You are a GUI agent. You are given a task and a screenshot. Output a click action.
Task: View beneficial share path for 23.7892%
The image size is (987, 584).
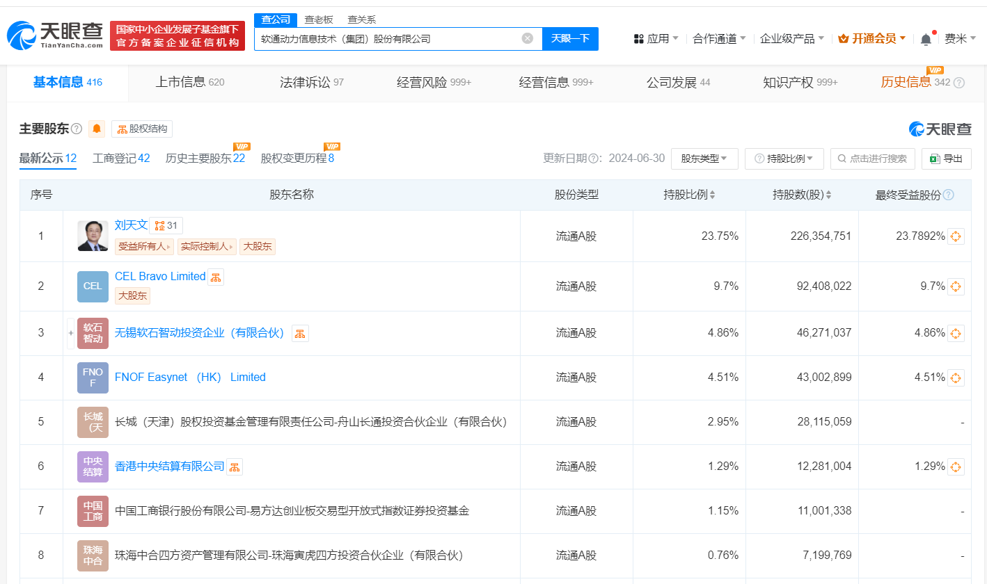[956, 236]
